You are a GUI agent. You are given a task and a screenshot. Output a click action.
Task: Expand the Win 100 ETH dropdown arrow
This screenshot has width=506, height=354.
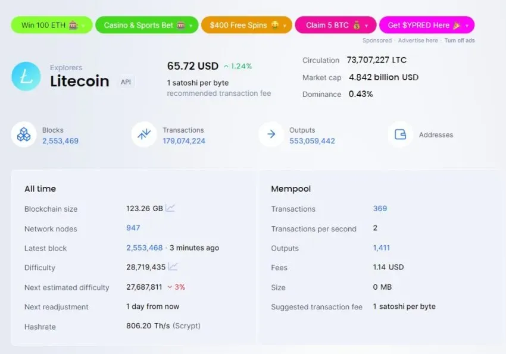[x=83, y=26]
